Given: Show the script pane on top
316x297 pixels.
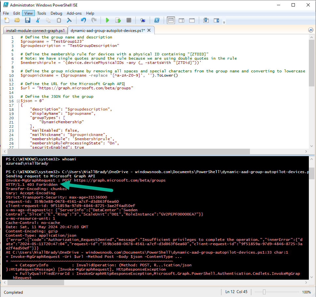Looking at the screenshot, I should tap(171, 21).
